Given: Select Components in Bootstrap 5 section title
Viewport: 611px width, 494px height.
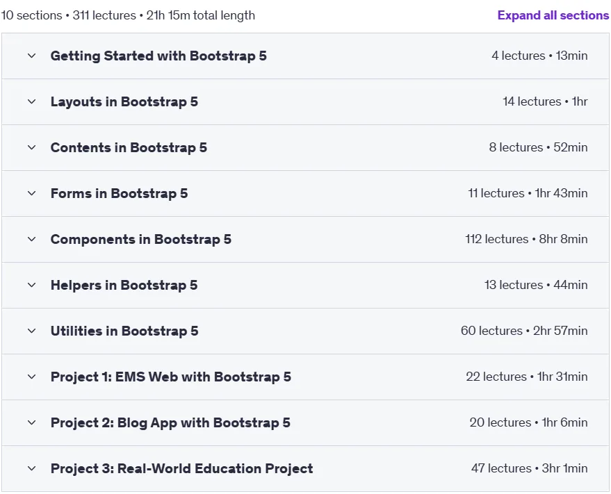Looking at the screenshot, I should coord(141,239).
